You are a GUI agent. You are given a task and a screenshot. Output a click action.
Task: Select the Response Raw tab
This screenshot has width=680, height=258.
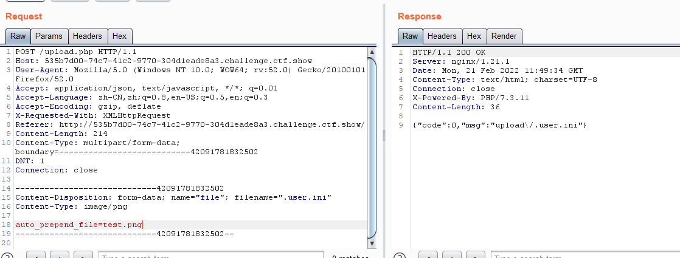click(x=411, y=36)
